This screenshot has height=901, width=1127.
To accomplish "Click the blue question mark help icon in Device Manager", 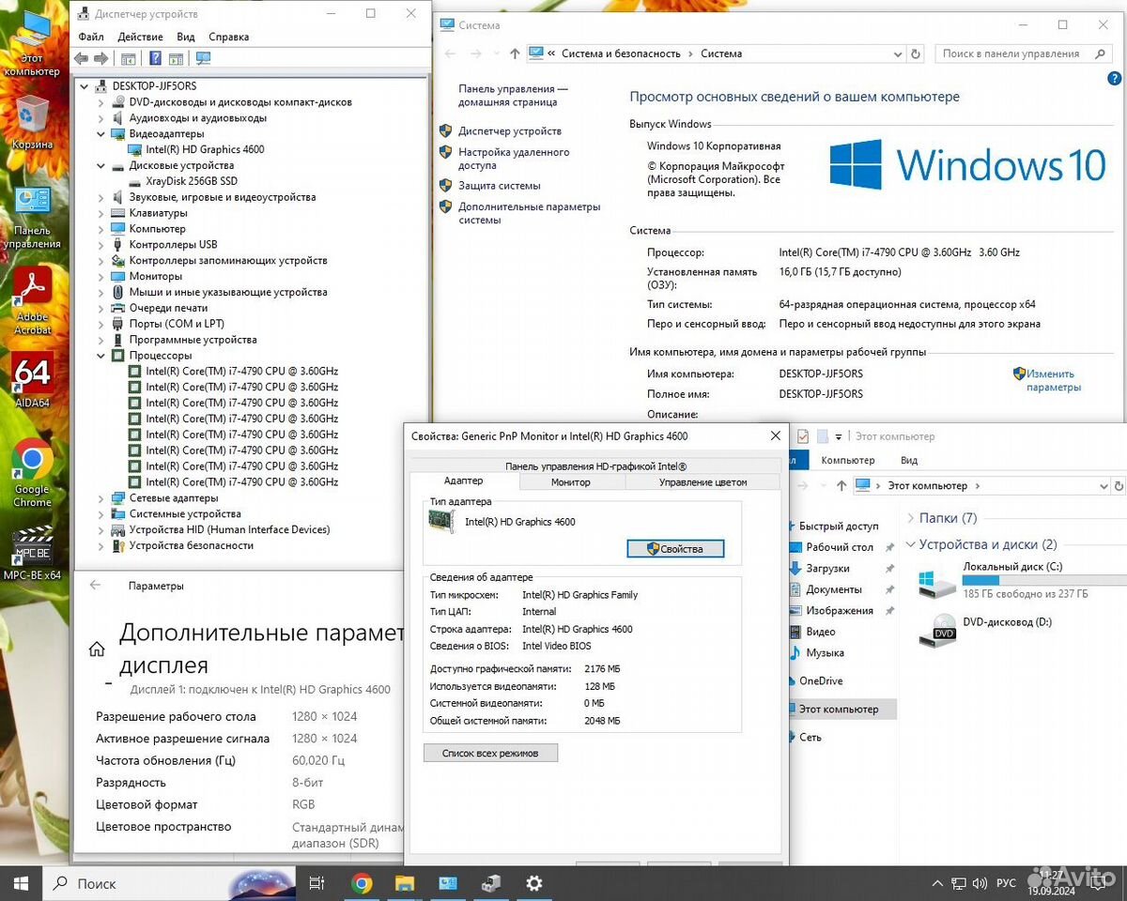I will (155, 58).
